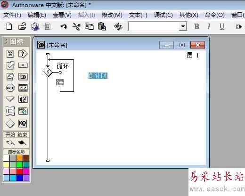
Task: Select the Digital Movie icon in the palette
Action: [x=23, y=88]
